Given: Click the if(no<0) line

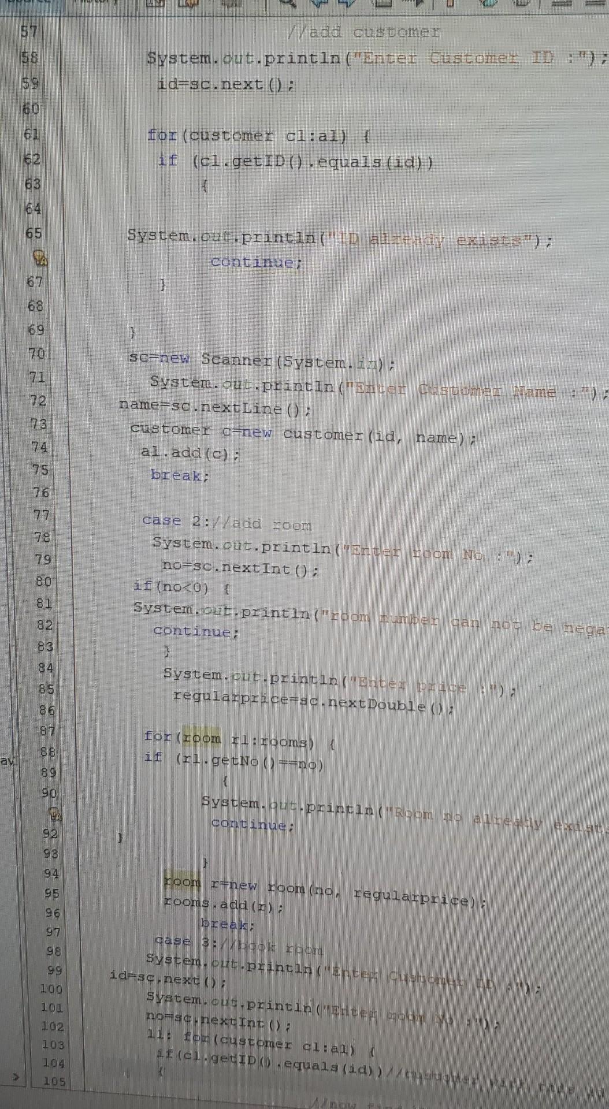Looking at the screenshot, I should pyautogui.click(x=181, y=587).
